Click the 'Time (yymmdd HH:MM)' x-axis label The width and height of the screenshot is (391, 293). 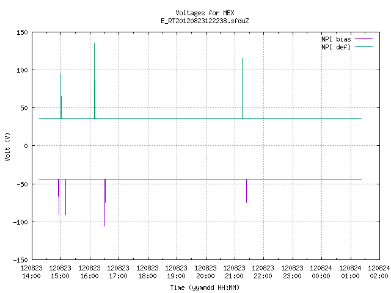(x=205, y=288)
